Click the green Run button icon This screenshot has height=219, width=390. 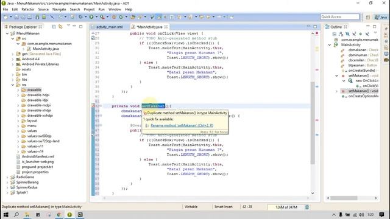click(x=91, y=17)
